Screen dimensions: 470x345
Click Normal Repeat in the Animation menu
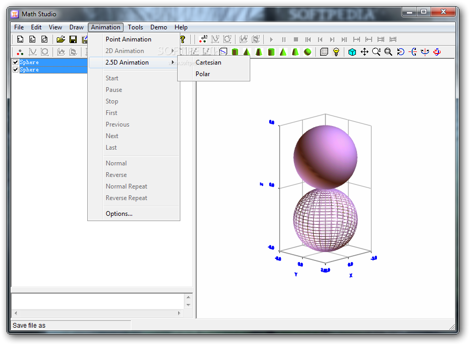point(127,186)
